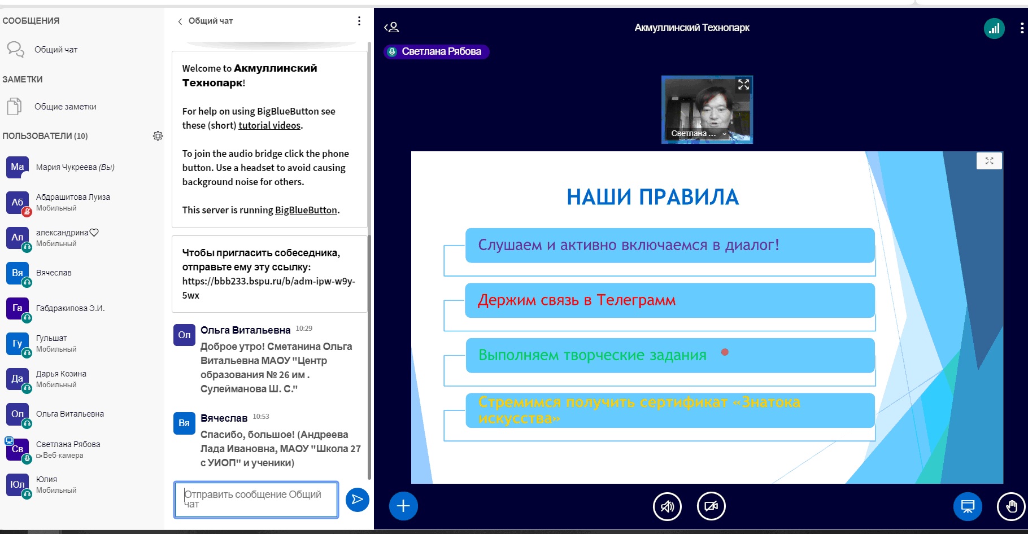Image resolution: width=1028 pixels, height=534 pixels.
Task: Toggle the audio mute button
Action: point(667,506)
